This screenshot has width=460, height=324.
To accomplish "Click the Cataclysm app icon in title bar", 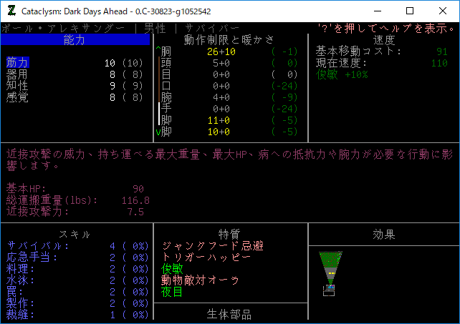I will pyautogui.click(x=11, y=11).
